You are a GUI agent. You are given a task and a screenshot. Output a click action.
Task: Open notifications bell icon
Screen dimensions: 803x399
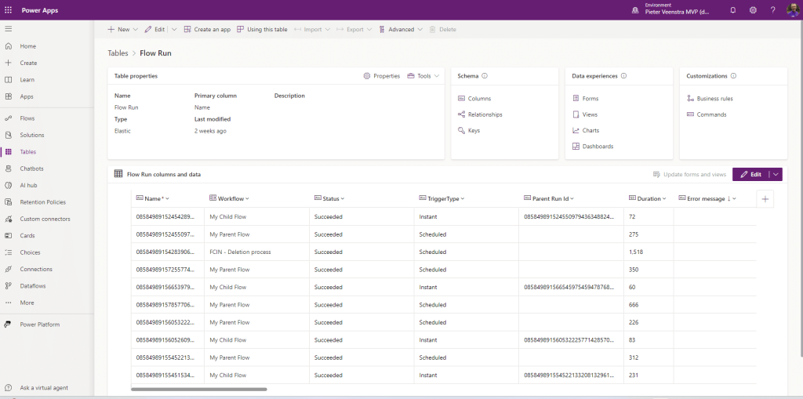click(733, 9)
